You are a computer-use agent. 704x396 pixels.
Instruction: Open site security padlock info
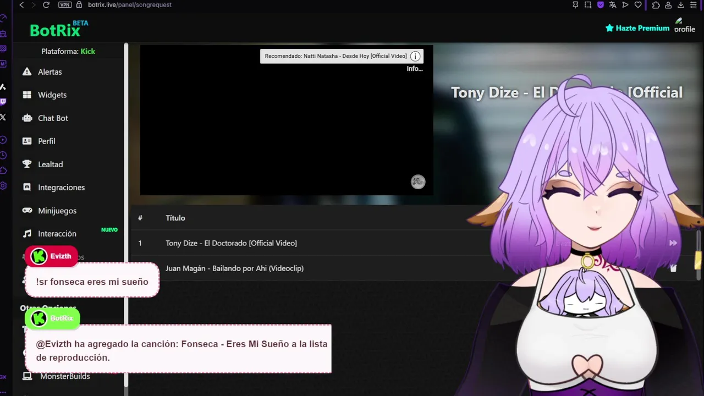click(79, 5)
